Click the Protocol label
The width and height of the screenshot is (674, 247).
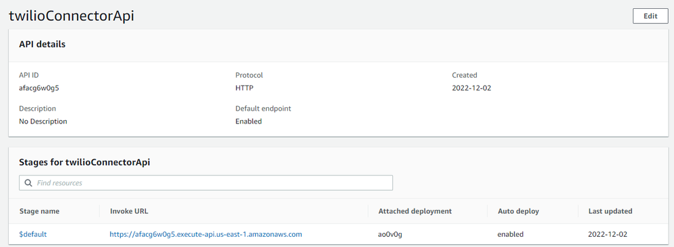(249, 75)
